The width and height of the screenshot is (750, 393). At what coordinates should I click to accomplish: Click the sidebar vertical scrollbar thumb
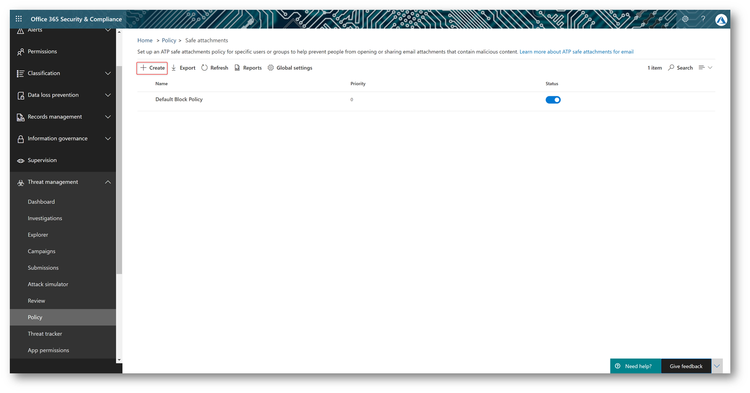119,169
